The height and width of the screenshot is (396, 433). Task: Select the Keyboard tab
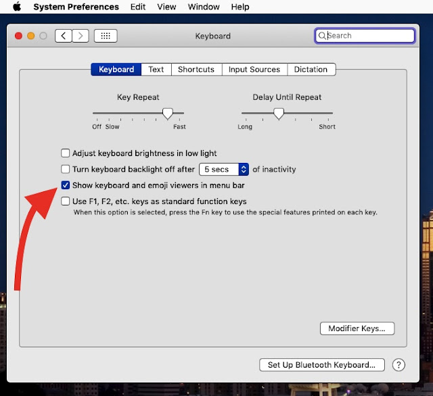click(116, 69)
